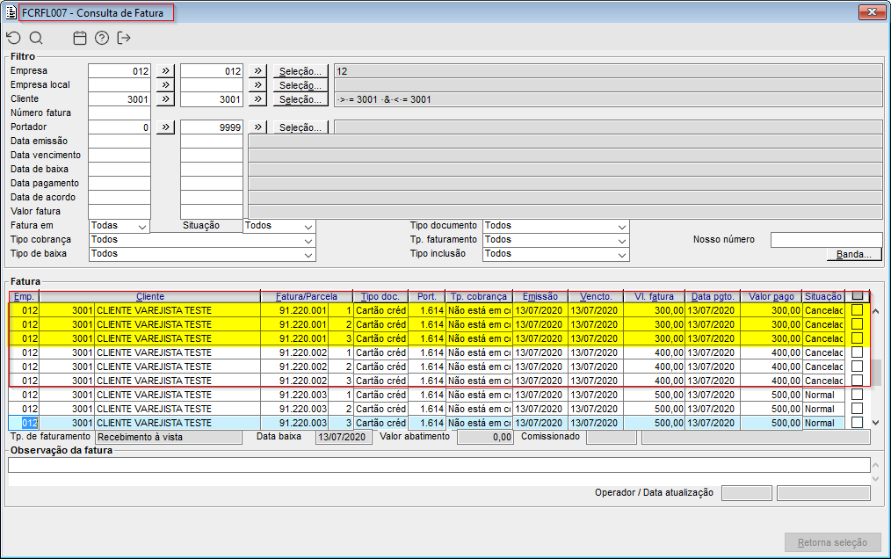This screenshot has height=559, width=891.
Task: Click the Seleção button for Empresa
Action: pyautogui.click(x=300, y=71)
